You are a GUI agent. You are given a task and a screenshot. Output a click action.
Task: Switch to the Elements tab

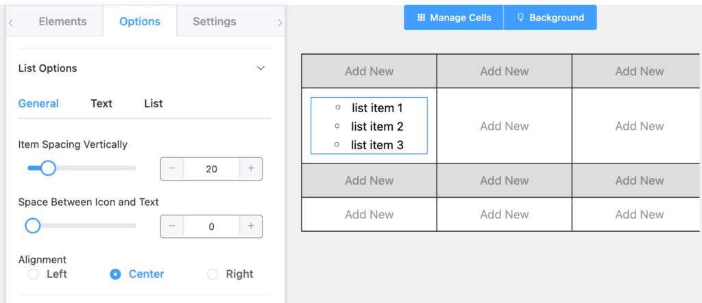click(62, 21)
